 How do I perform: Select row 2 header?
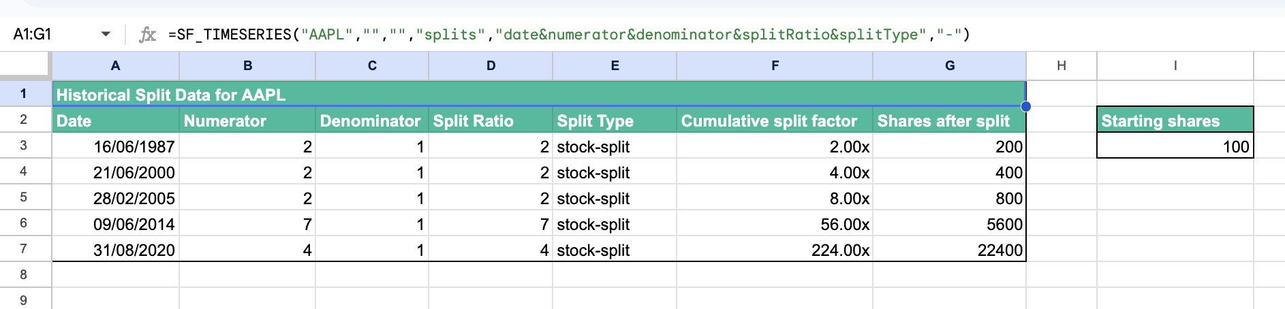[x=24, y=119]
